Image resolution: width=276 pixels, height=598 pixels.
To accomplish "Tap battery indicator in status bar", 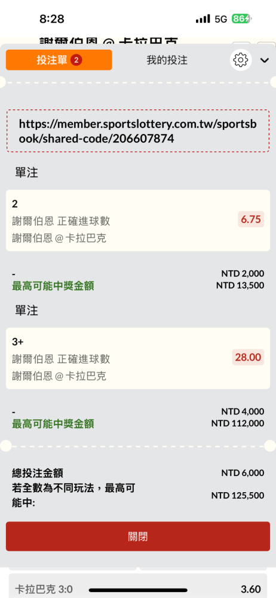I will click(242, 19).
